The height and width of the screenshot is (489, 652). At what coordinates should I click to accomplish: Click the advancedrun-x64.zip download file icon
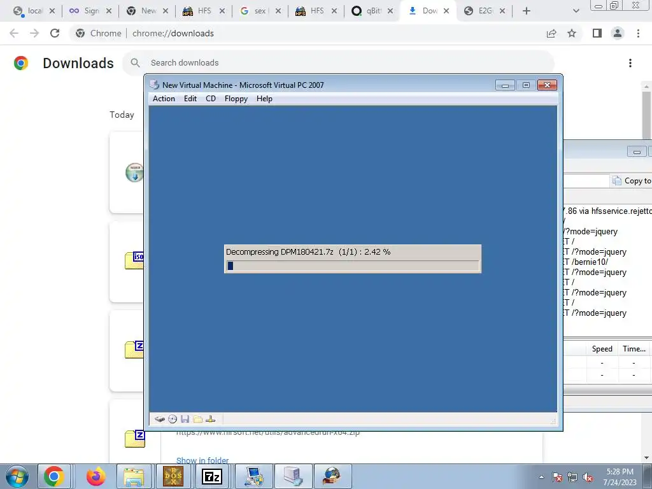point(135,439)
